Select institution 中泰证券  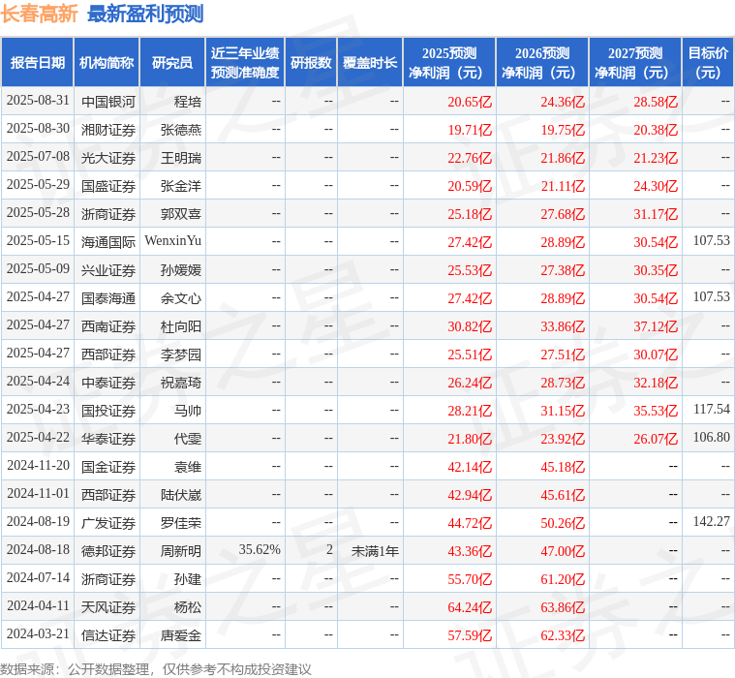108,383
